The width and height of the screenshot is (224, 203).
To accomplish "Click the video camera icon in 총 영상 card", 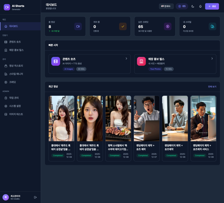I will 78,26.
